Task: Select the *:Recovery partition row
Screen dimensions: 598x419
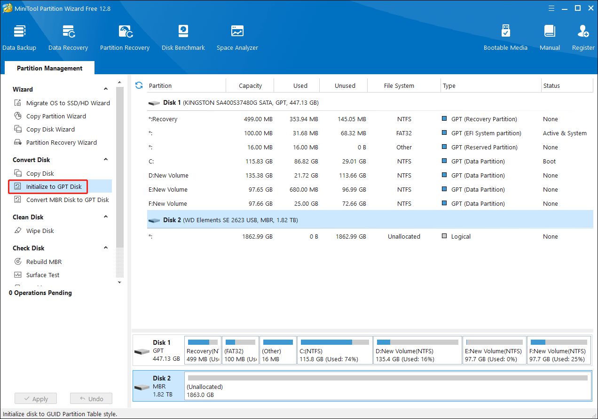Action: click(370, 119)
